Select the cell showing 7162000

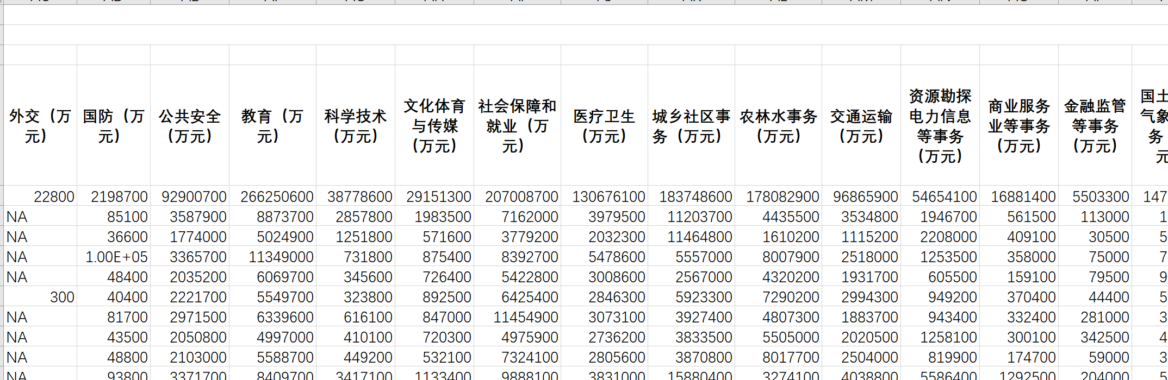click(x=517, y=216)
